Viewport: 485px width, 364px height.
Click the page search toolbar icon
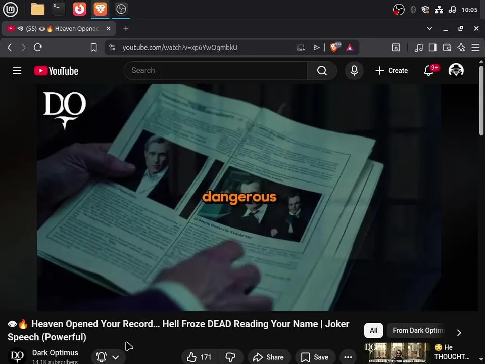click(396, 48)
